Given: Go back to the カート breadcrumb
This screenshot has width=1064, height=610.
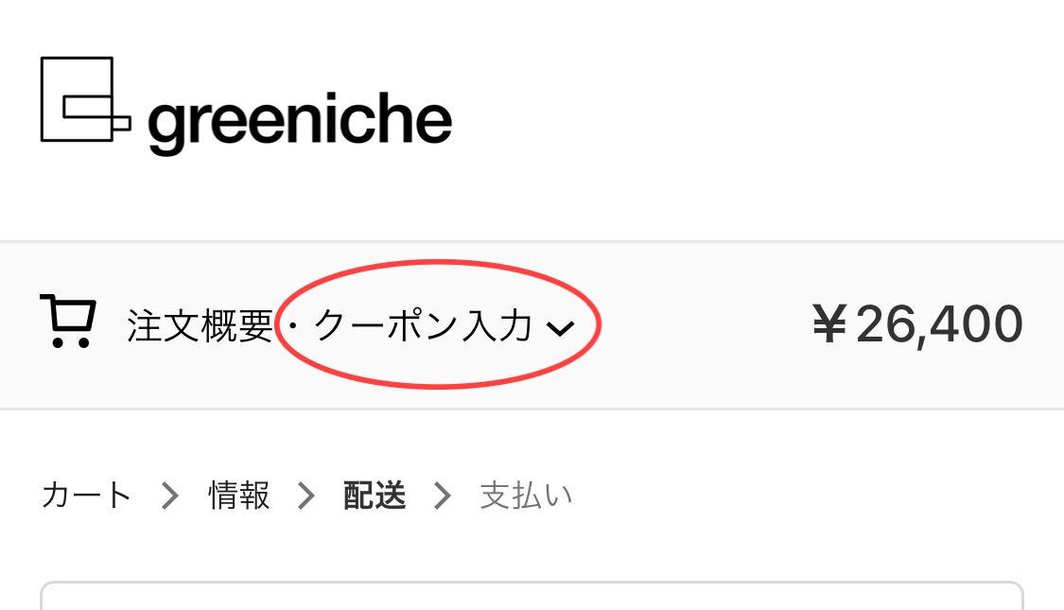Looking at the screenshot, I should click(86, 496).
